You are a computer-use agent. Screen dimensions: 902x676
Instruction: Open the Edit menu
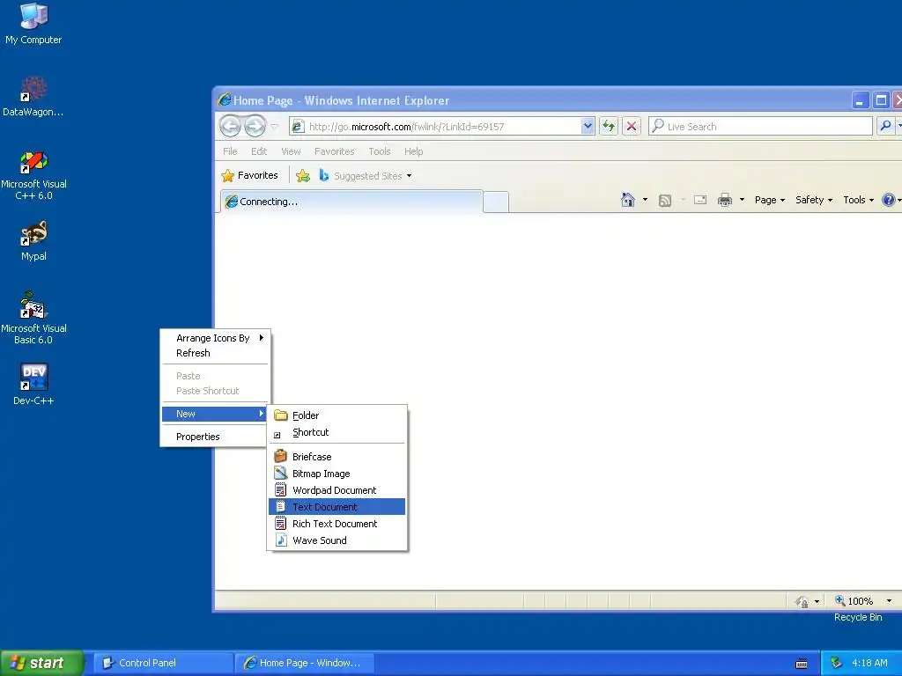coord(259,151)
